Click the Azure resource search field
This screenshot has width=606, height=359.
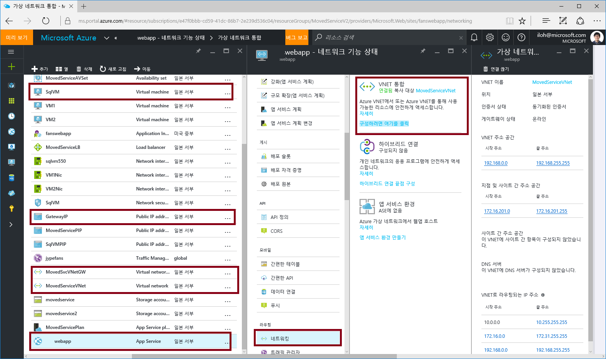point(388,37)
